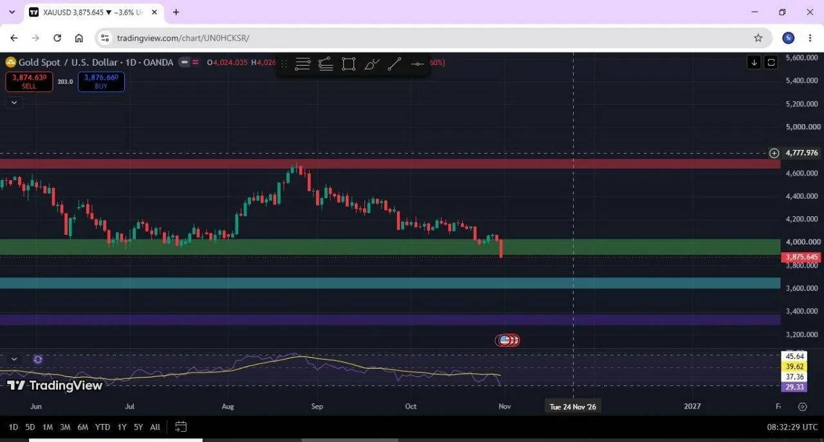Set chart range to 1Y
Image resolution: width=824 pixels, height=442 pixels.
[122, 427]
